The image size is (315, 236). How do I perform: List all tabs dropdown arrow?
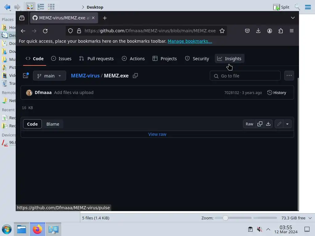[x=293, y=18]
